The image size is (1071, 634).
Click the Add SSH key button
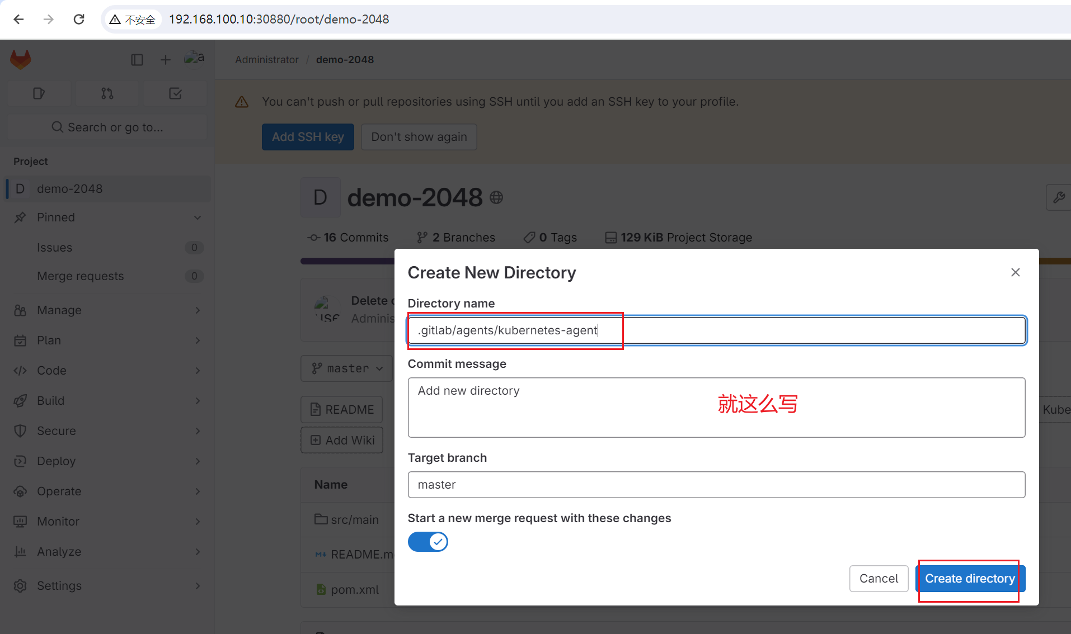[x=308, y=137]
